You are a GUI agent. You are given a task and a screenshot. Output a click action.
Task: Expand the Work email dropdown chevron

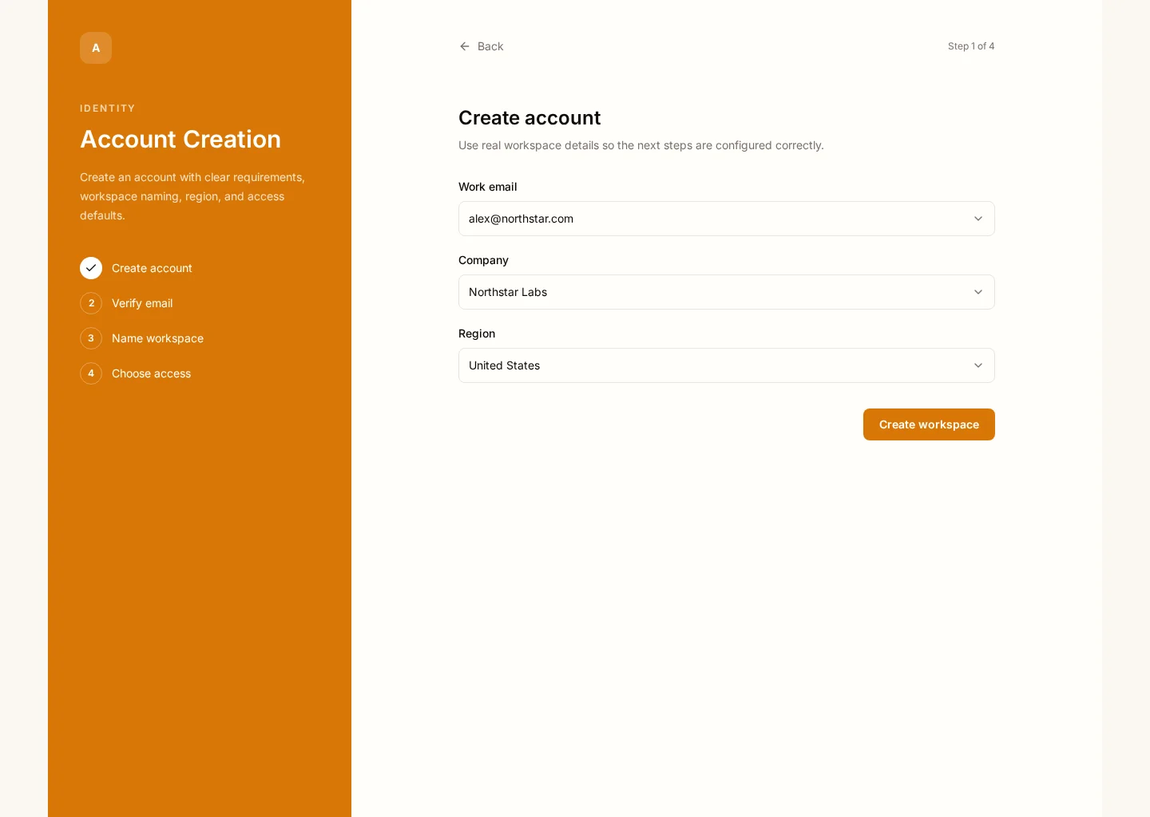point(978,219)
